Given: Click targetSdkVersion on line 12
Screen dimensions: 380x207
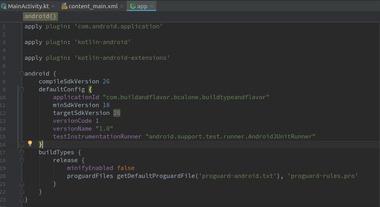Looking at the screenshot, I should 81,113.
